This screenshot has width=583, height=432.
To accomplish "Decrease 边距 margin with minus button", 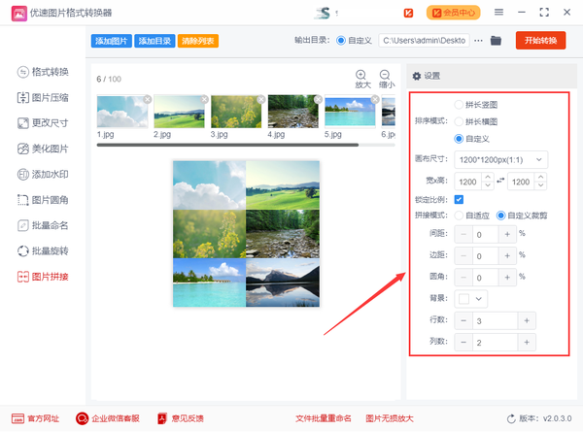I will (463, 256).
